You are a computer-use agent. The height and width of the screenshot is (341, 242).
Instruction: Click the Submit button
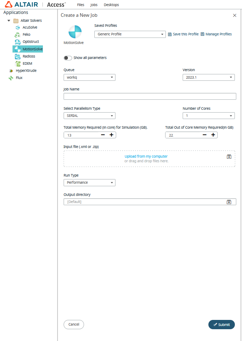pyautogui.click(x=221, y=325)
